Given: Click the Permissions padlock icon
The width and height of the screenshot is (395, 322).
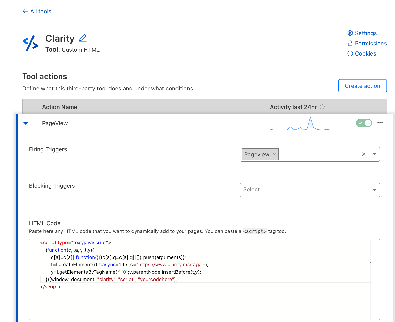Looking at the screenshot, I should tap(350, 43).
